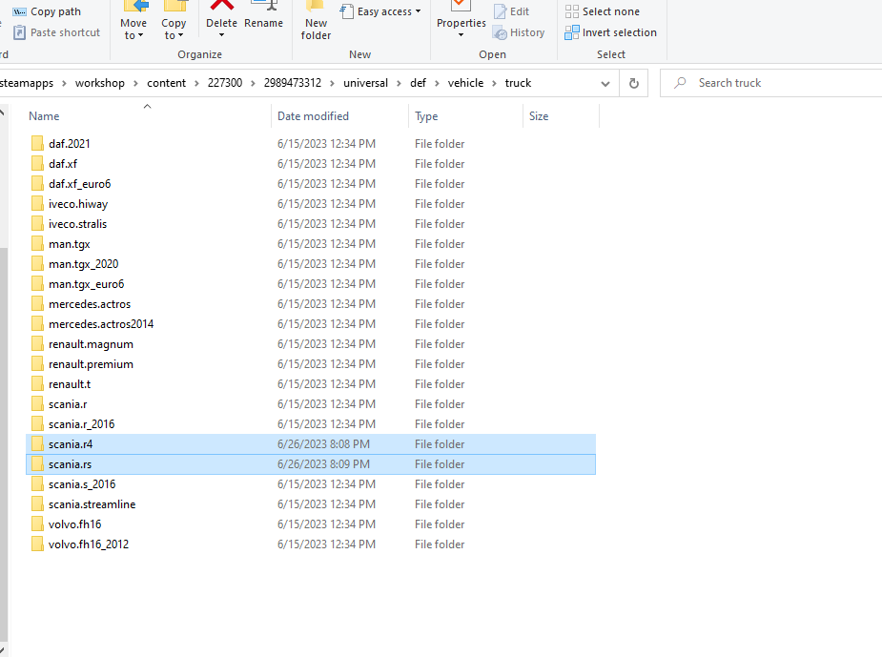Select the volvo.fh16 folder icon
Screen dimensions: 882x657
click(37, 524)
